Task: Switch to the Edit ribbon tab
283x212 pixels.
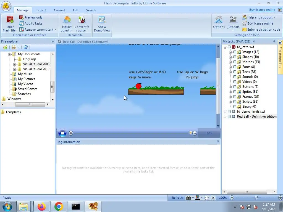Action: coord(76,10)
